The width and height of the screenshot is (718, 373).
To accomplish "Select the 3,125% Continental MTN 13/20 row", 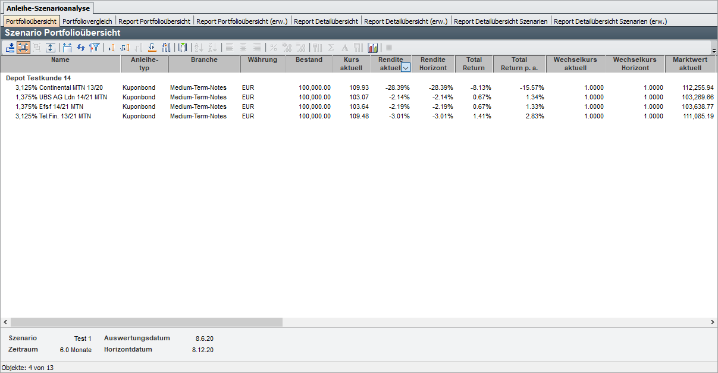I will 59,87.
